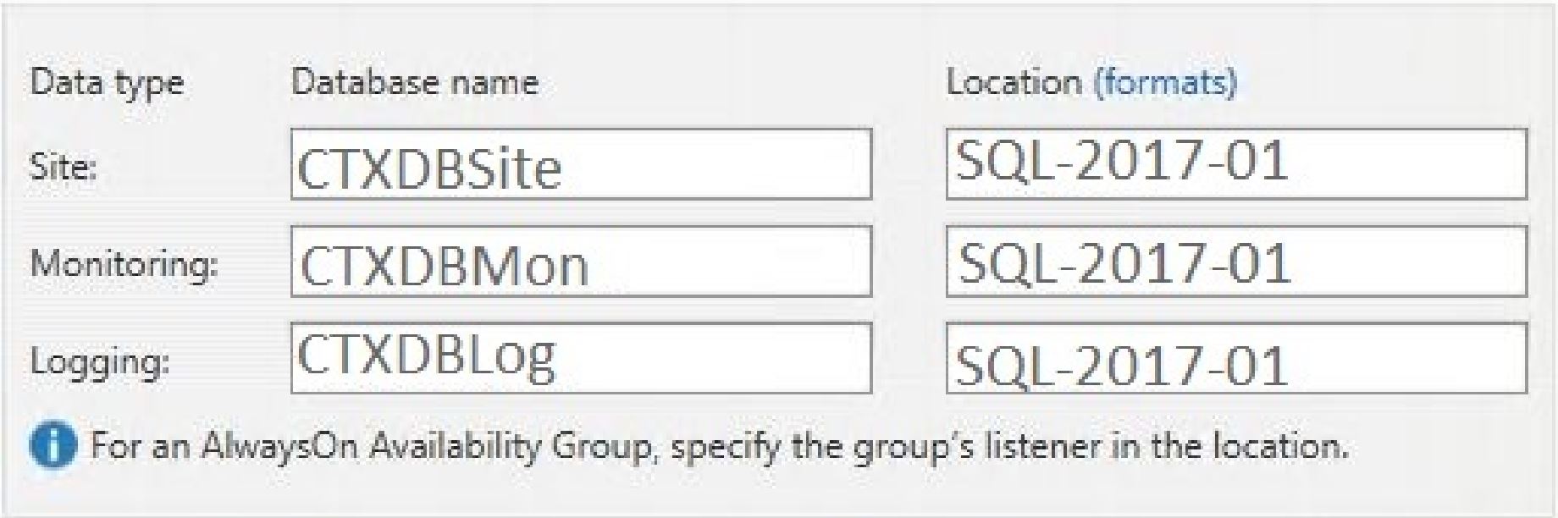This screenshot has width=1558, height=518.
Task: Click the Monitoring: row label
Action: [124, 263]
